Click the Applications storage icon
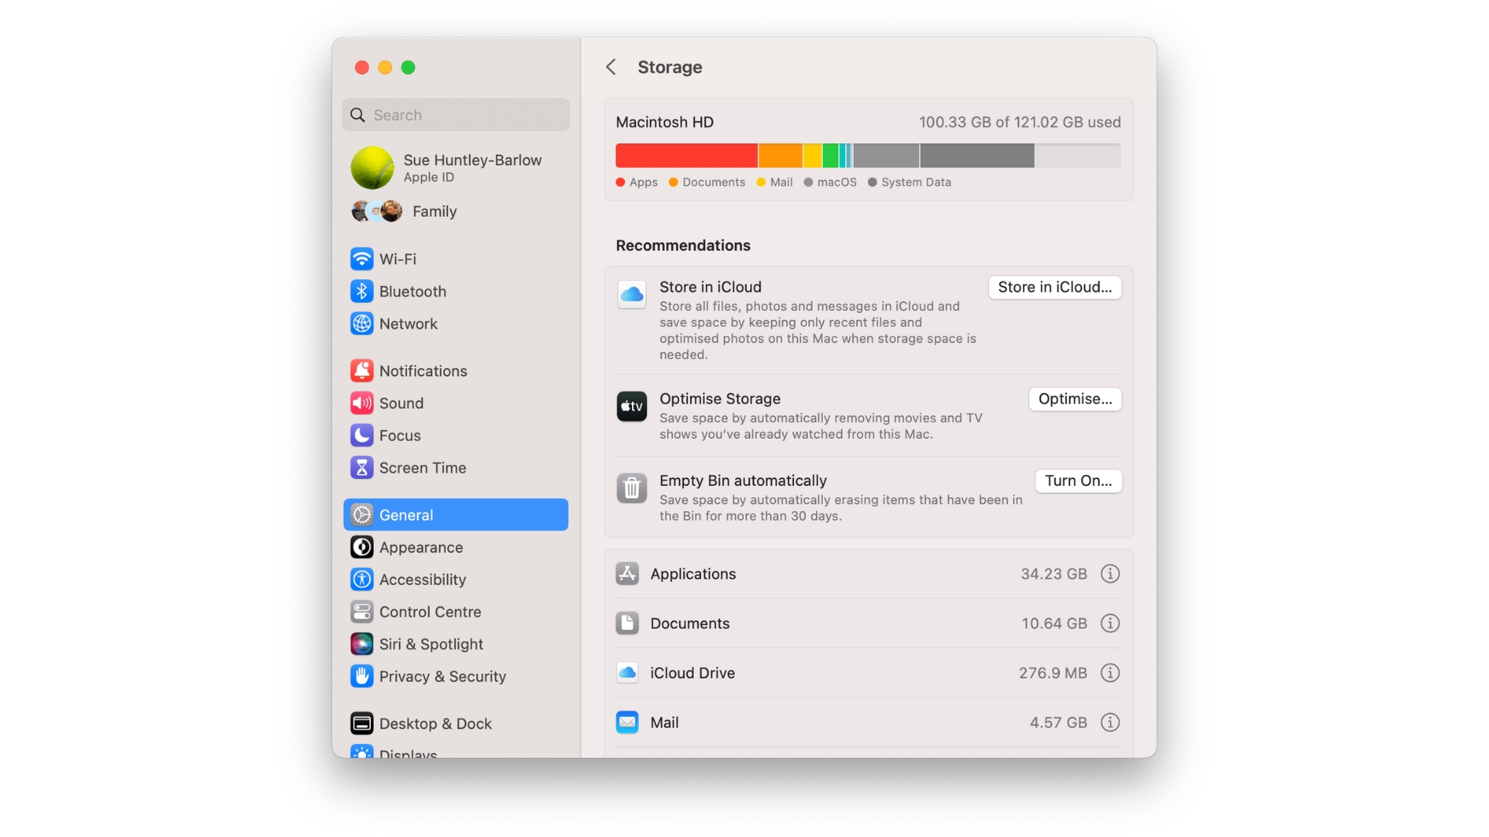This screenshot has width=1489, height=837. pyautogui.click(x=627, y=572)
